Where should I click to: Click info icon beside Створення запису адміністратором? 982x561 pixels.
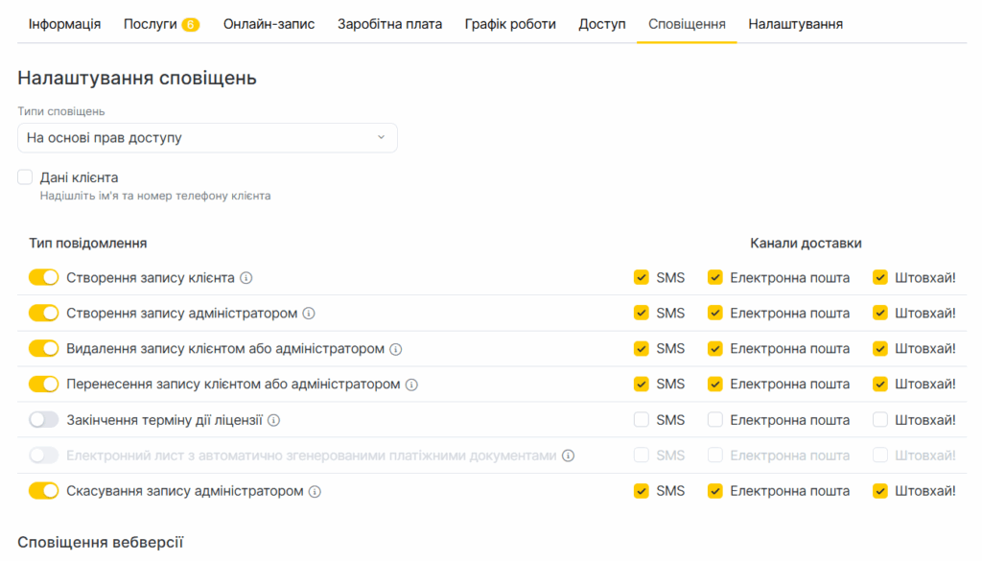pos(309,314)
